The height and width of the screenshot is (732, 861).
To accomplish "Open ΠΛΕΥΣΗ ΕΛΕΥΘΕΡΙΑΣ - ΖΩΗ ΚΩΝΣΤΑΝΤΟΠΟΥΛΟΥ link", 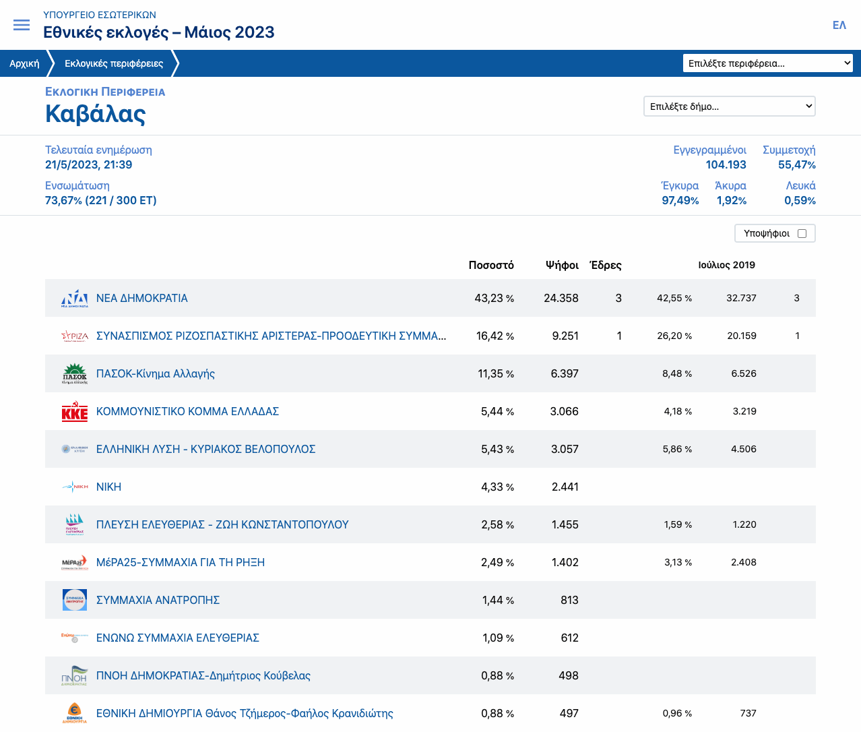I will click(x=222, y=524).
